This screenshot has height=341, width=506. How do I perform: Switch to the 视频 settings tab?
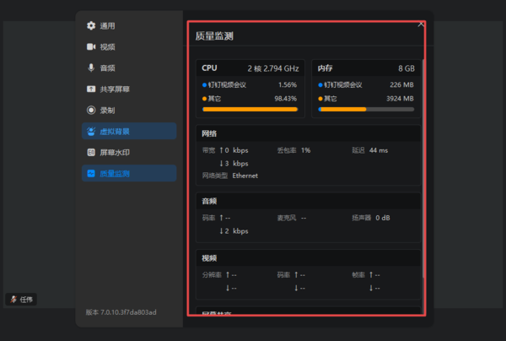(129, 46)
